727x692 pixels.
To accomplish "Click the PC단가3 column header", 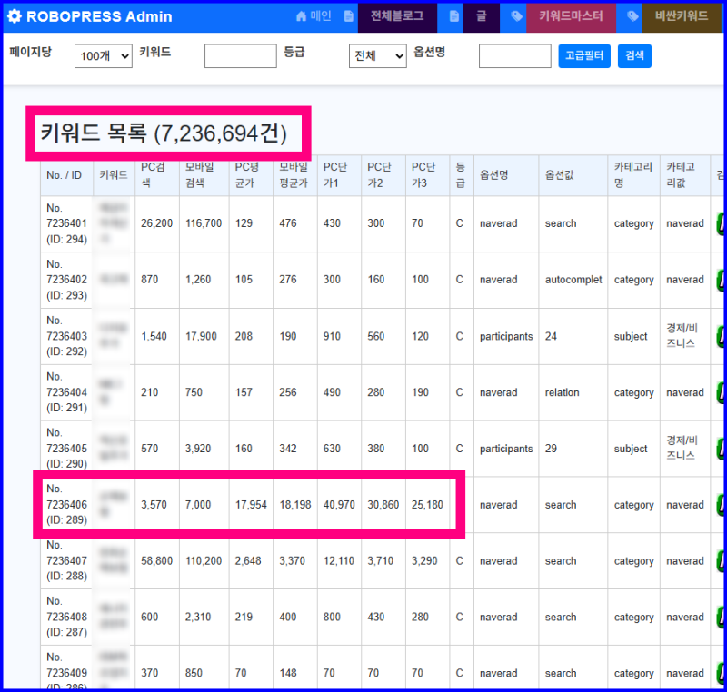I will click(427, 175).
